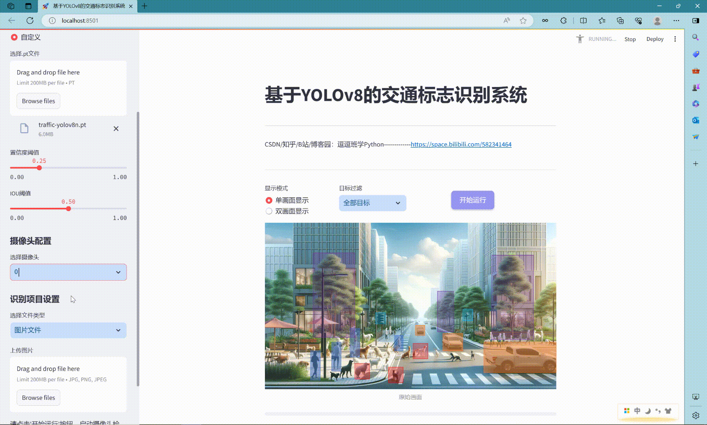Refresh the browser page
This screenshot has width=707, height=425.
[x=30, y=20]
